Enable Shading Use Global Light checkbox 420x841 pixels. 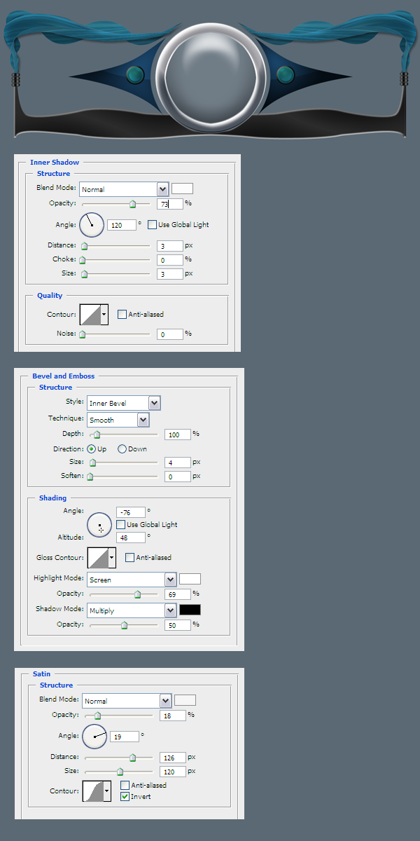[x=120, y=524]
